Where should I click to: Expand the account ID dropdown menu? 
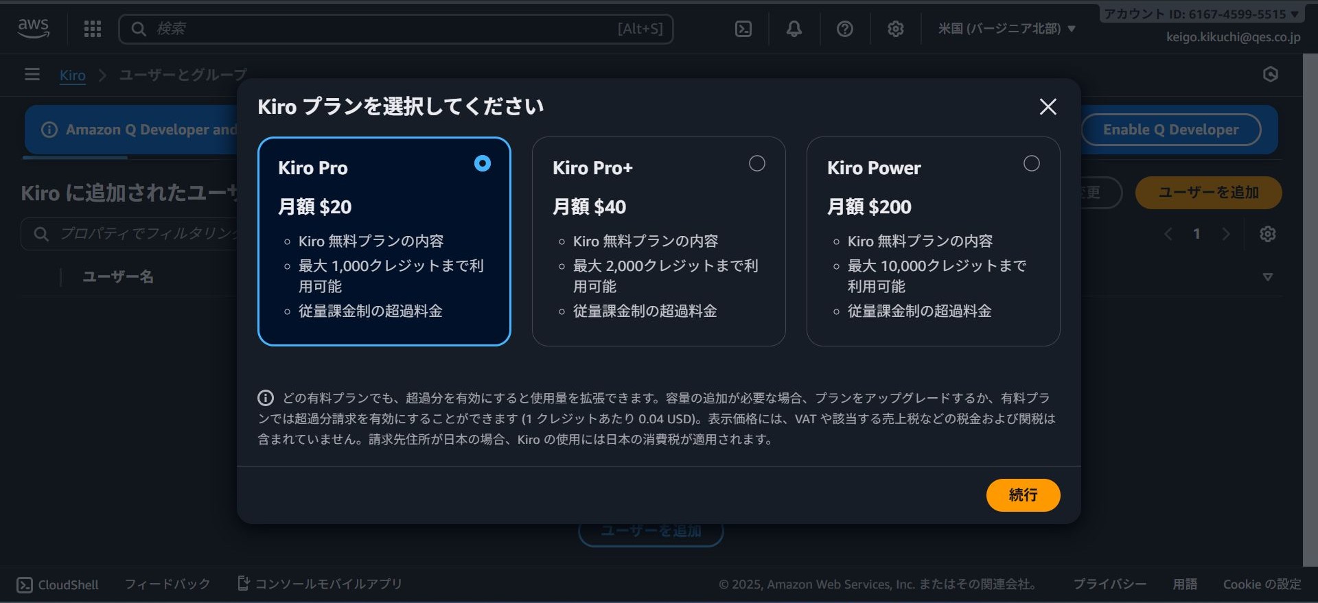(1201, 14)
